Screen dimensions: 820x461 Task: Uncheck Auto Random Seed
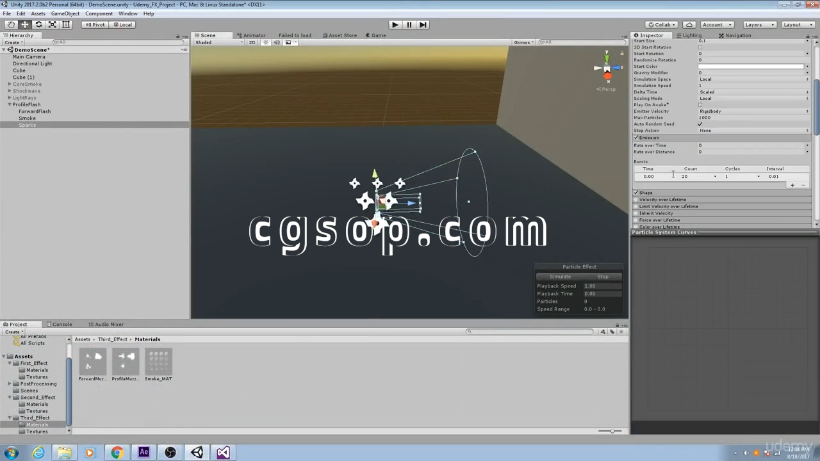pos(700,124)
